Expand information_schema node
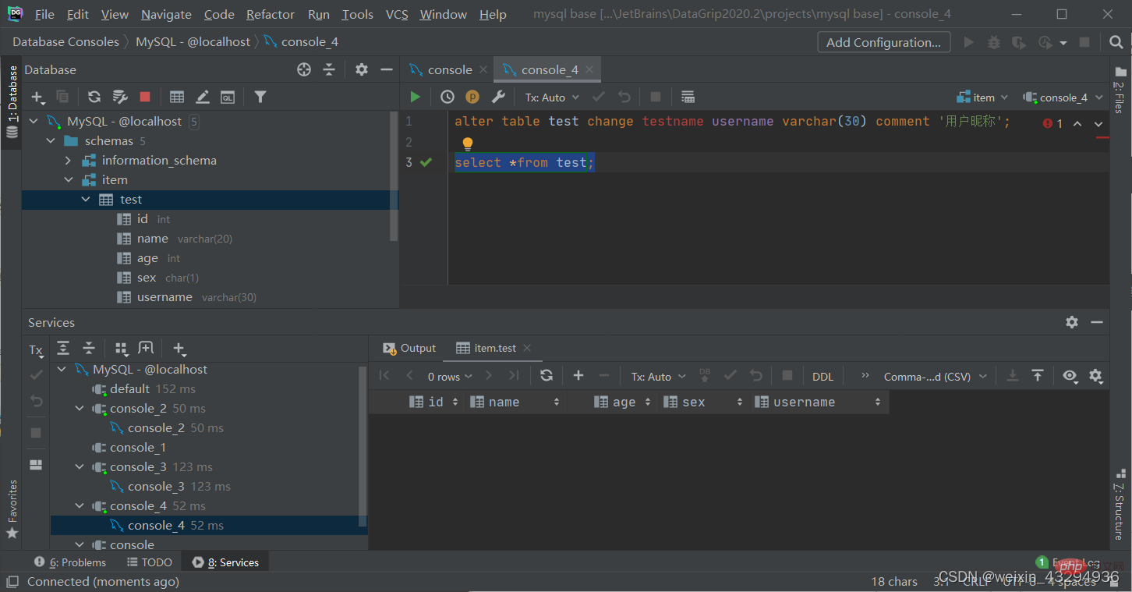Viewport: 1132px width, 592px height. click(x=68, y=161)
